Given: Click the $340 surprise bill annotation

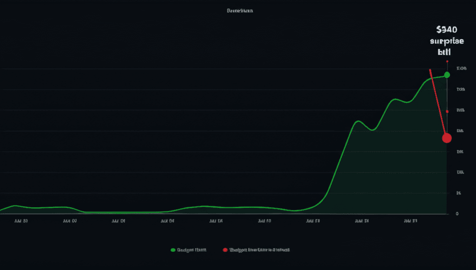Looking at the screenshot, I should tap(448, 40).
